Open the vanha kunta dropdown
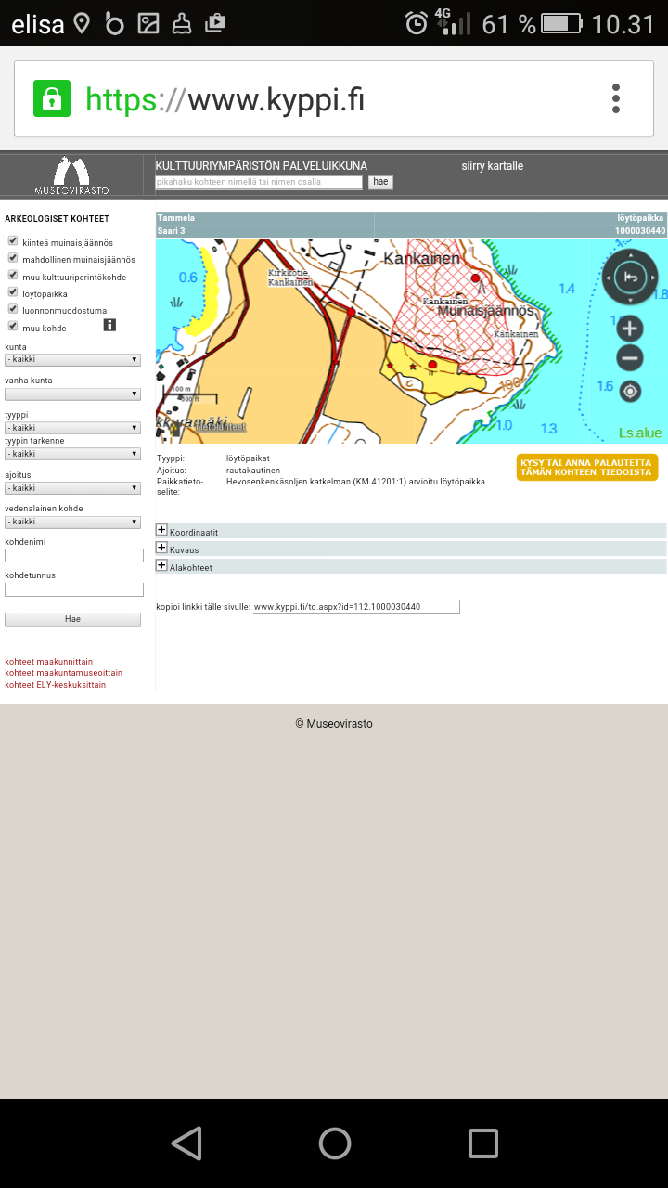 [72, 394]
